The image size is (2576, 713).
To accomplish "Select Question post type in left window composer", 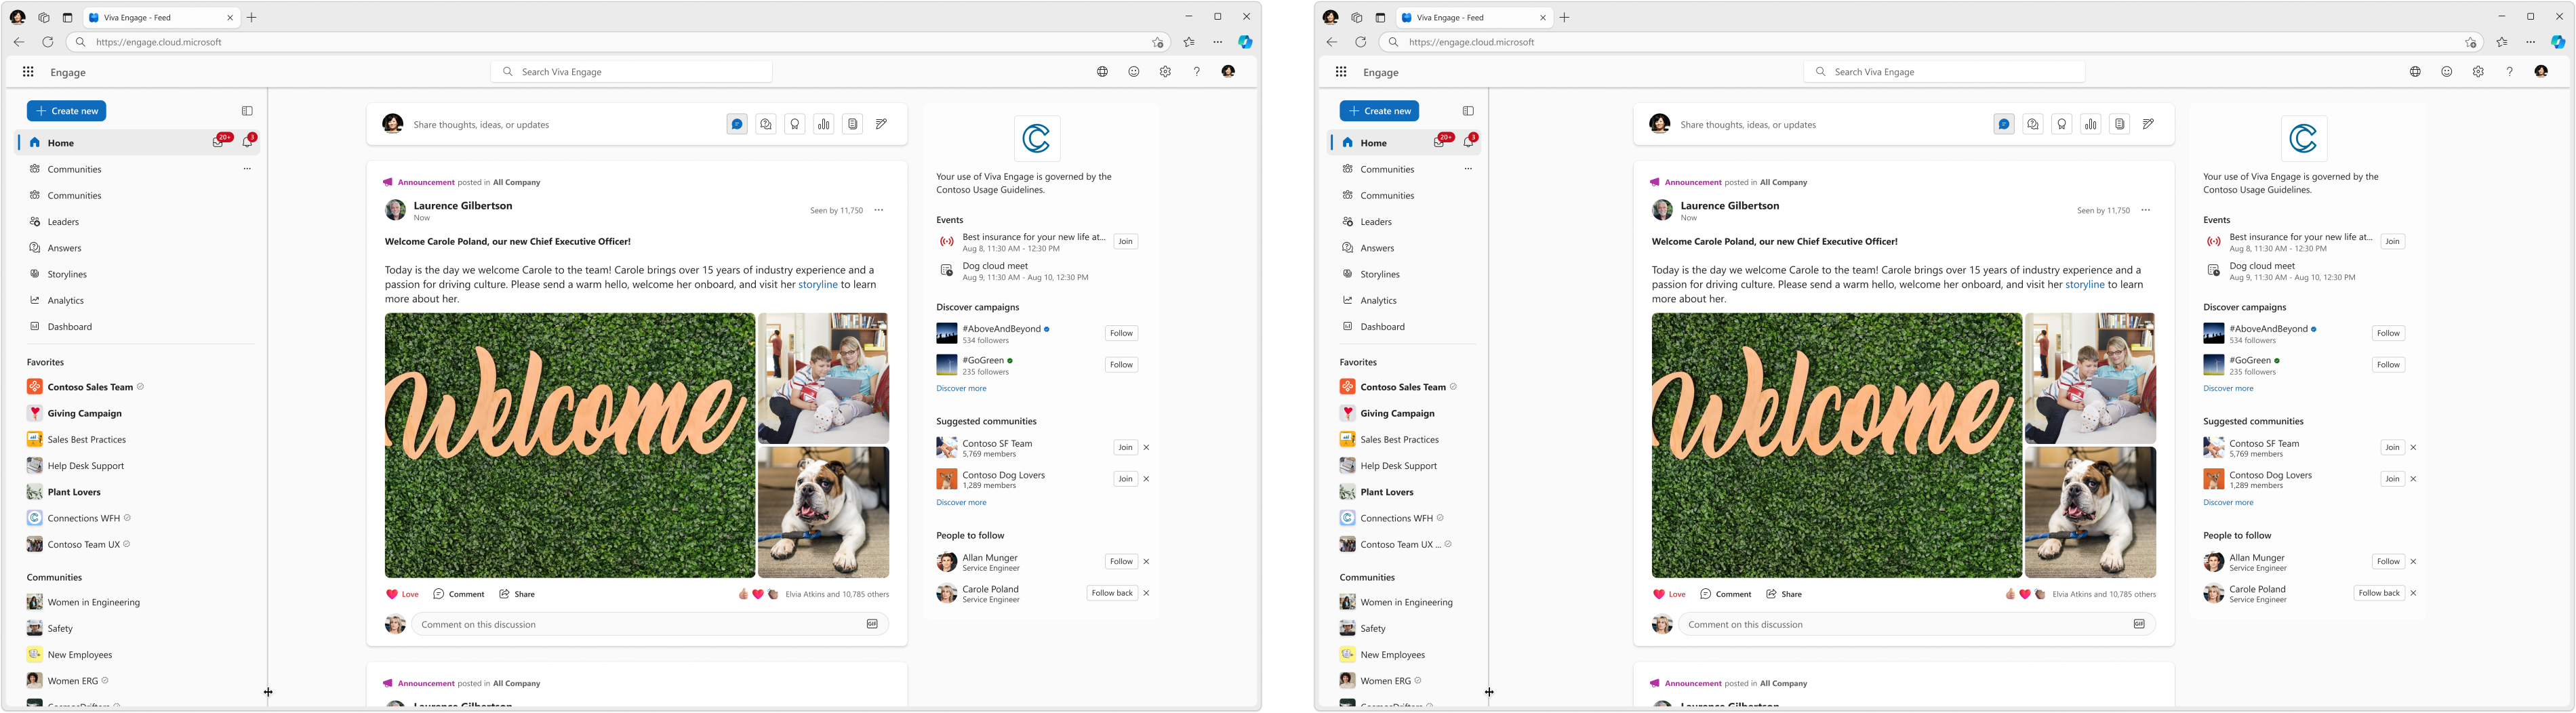I will pos(766,125).
